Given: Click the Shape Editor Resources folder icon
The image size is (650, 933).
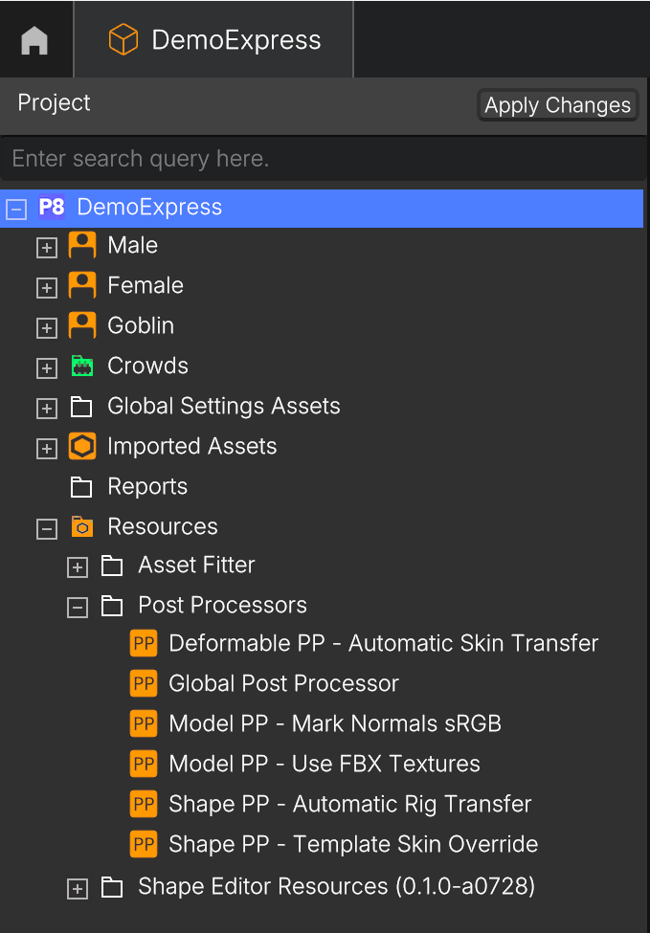Looking at the screenshot, I should click(x=112, y=888).
